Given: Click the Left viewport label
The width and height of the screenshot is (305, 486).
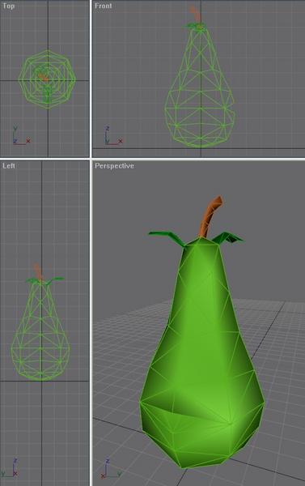Looking at the screenshot, I should (x=9, y=166).
